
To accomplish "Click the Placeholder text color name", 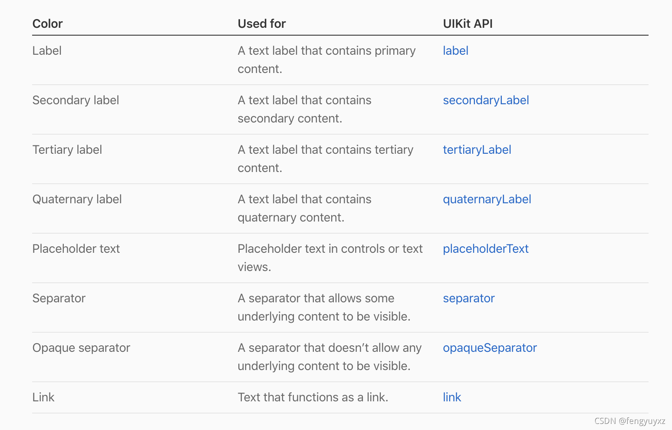I will [76, 249].
